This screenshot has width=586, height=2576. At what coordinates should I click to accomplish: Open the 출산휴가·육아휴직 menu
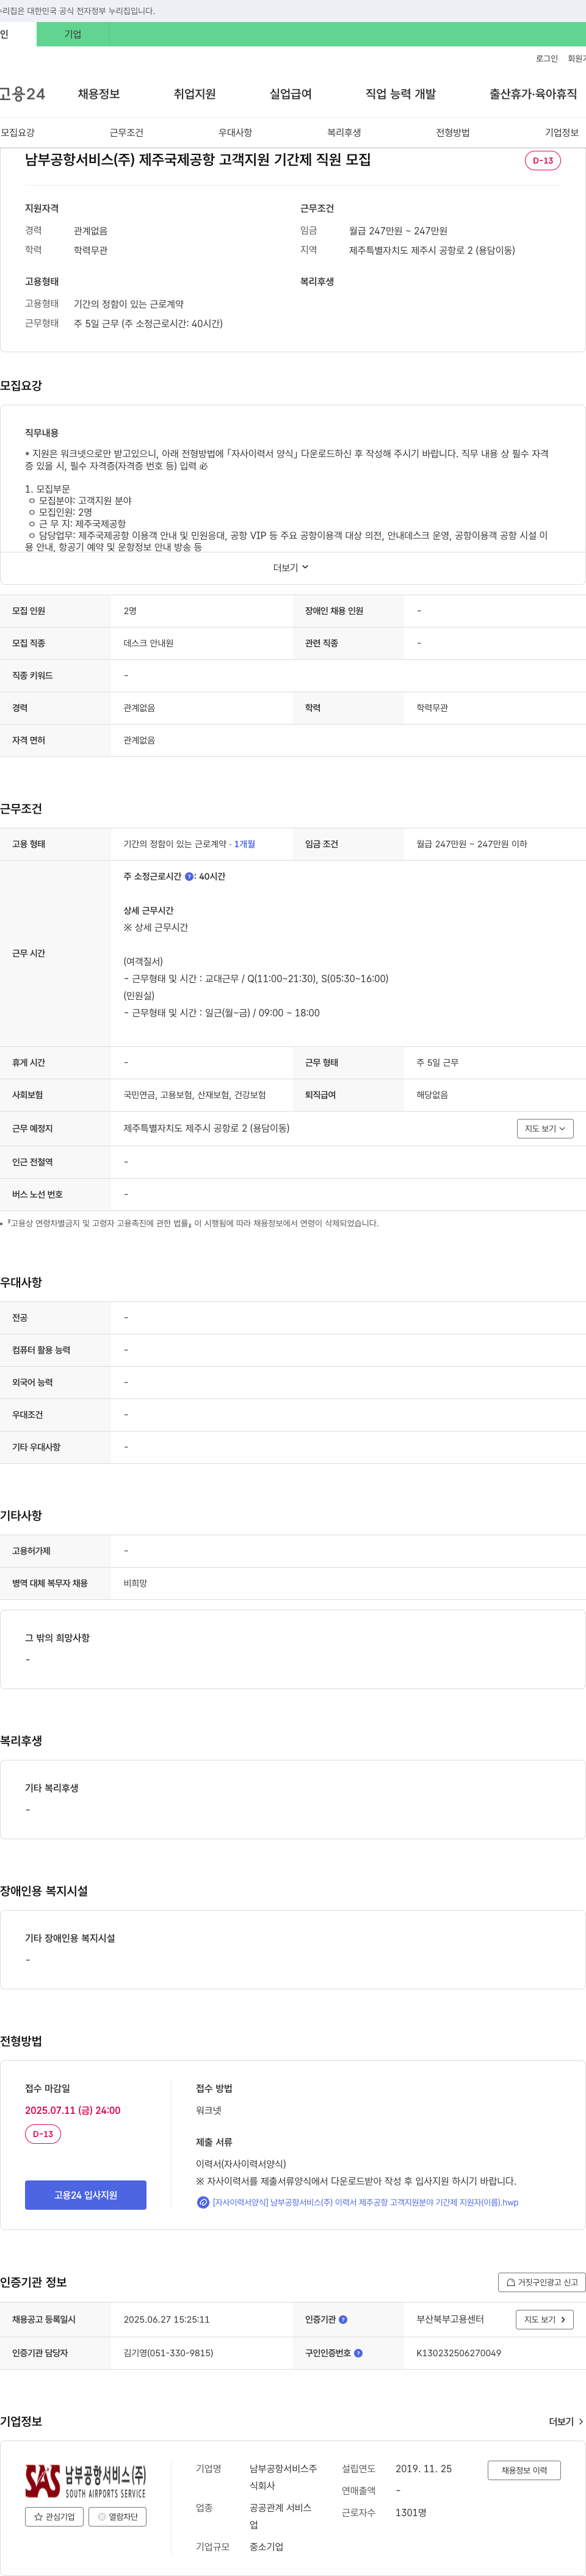(x=533, y=94)
